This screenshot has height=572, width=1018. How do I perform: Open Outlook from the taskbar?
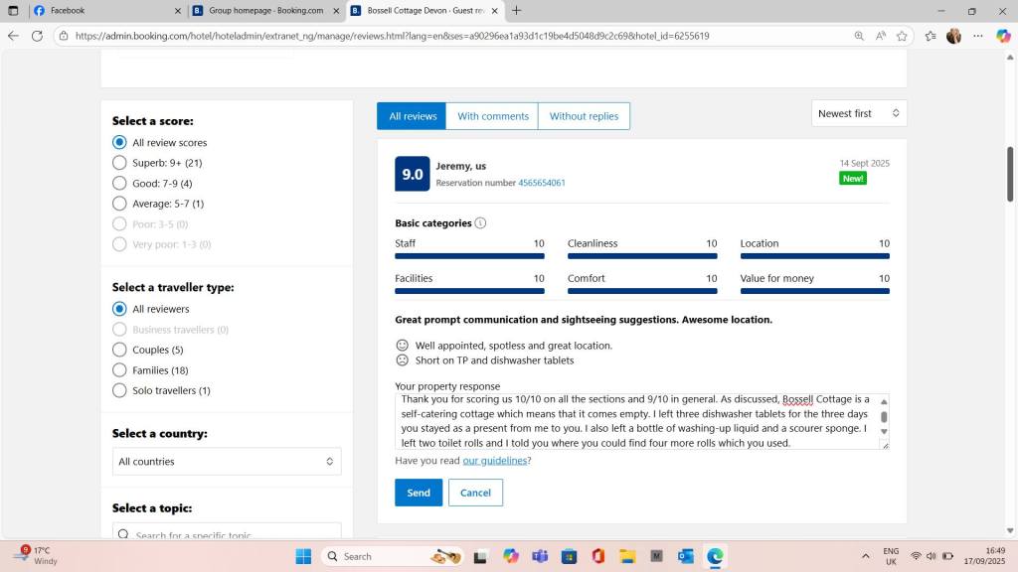click(x=685, y=556)
